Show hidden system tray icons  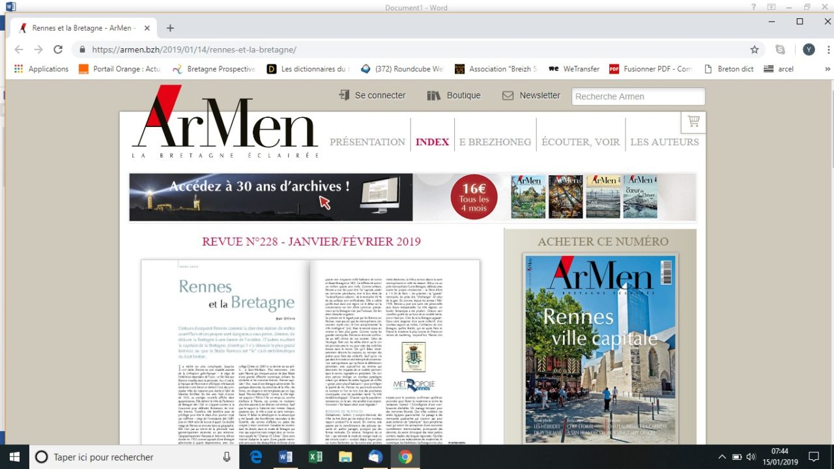(x=723, y=457)
